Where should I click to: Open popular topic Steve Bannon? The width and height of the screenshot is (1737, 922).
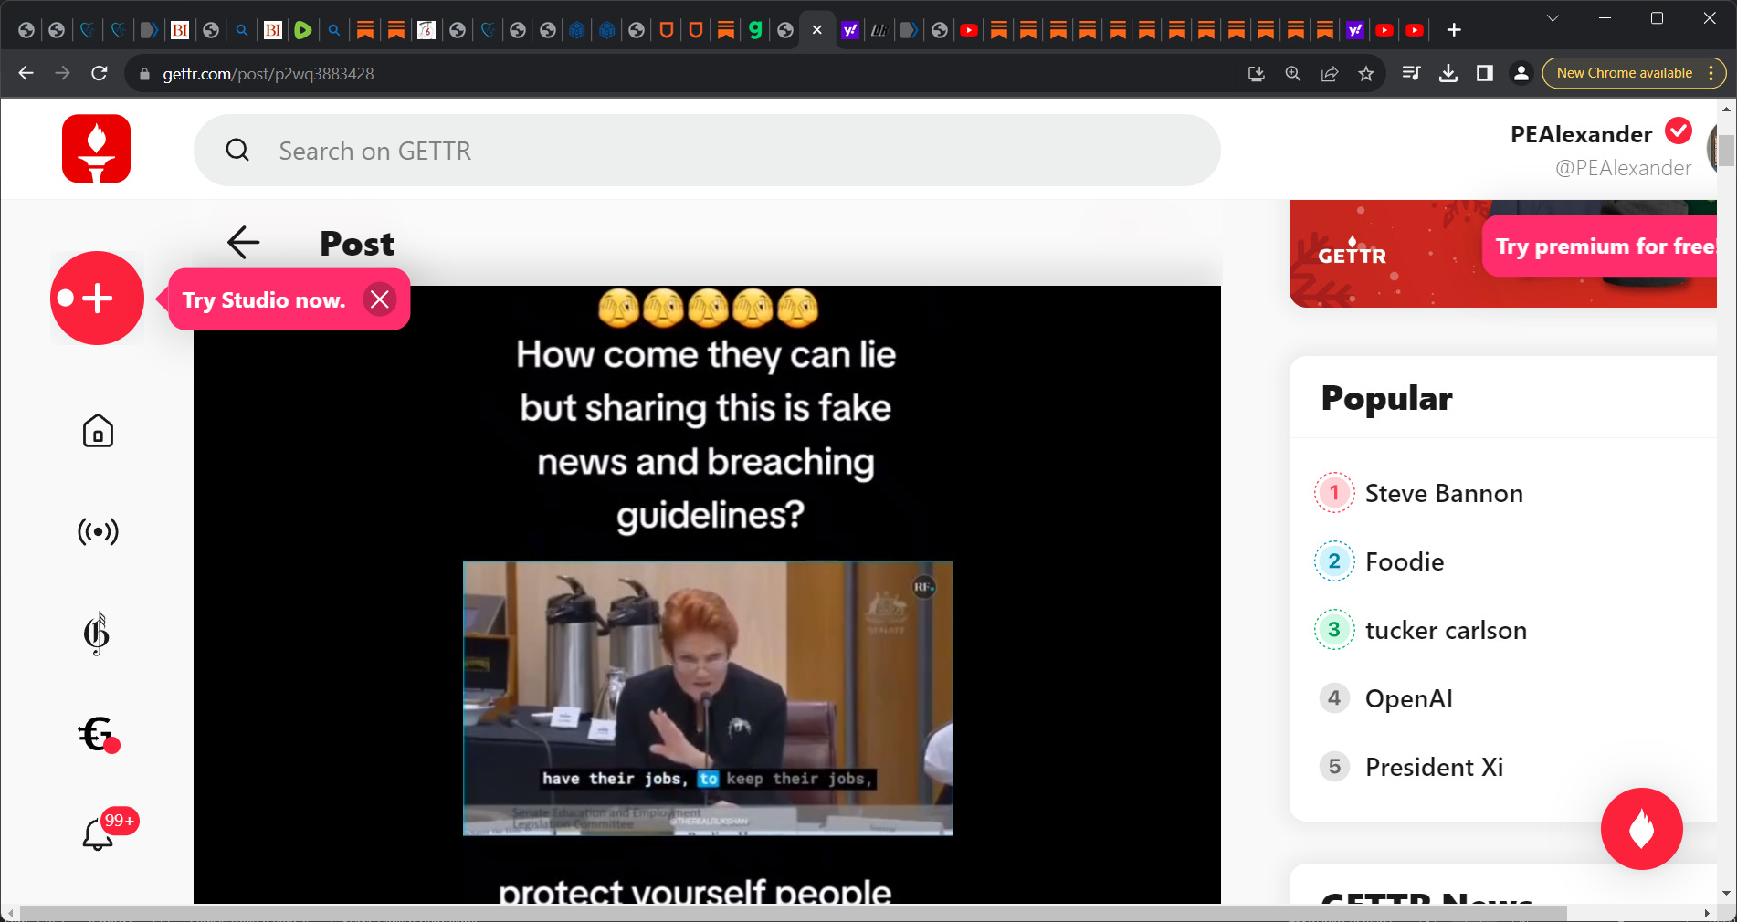pos(1443,493)
